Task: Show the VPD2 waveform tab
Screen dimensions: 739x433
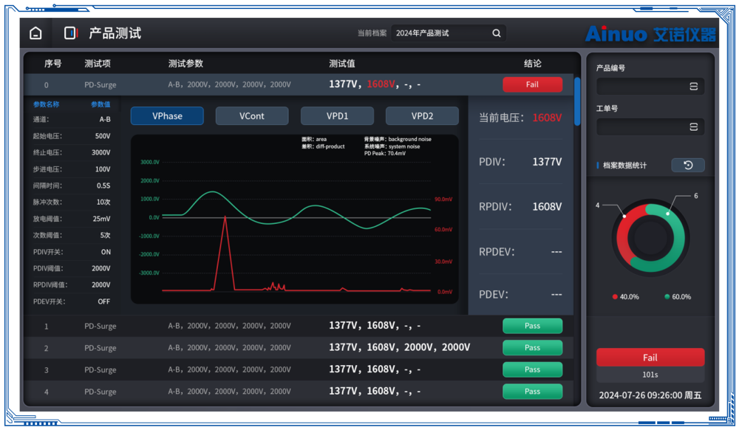Action: pos(422,116)
